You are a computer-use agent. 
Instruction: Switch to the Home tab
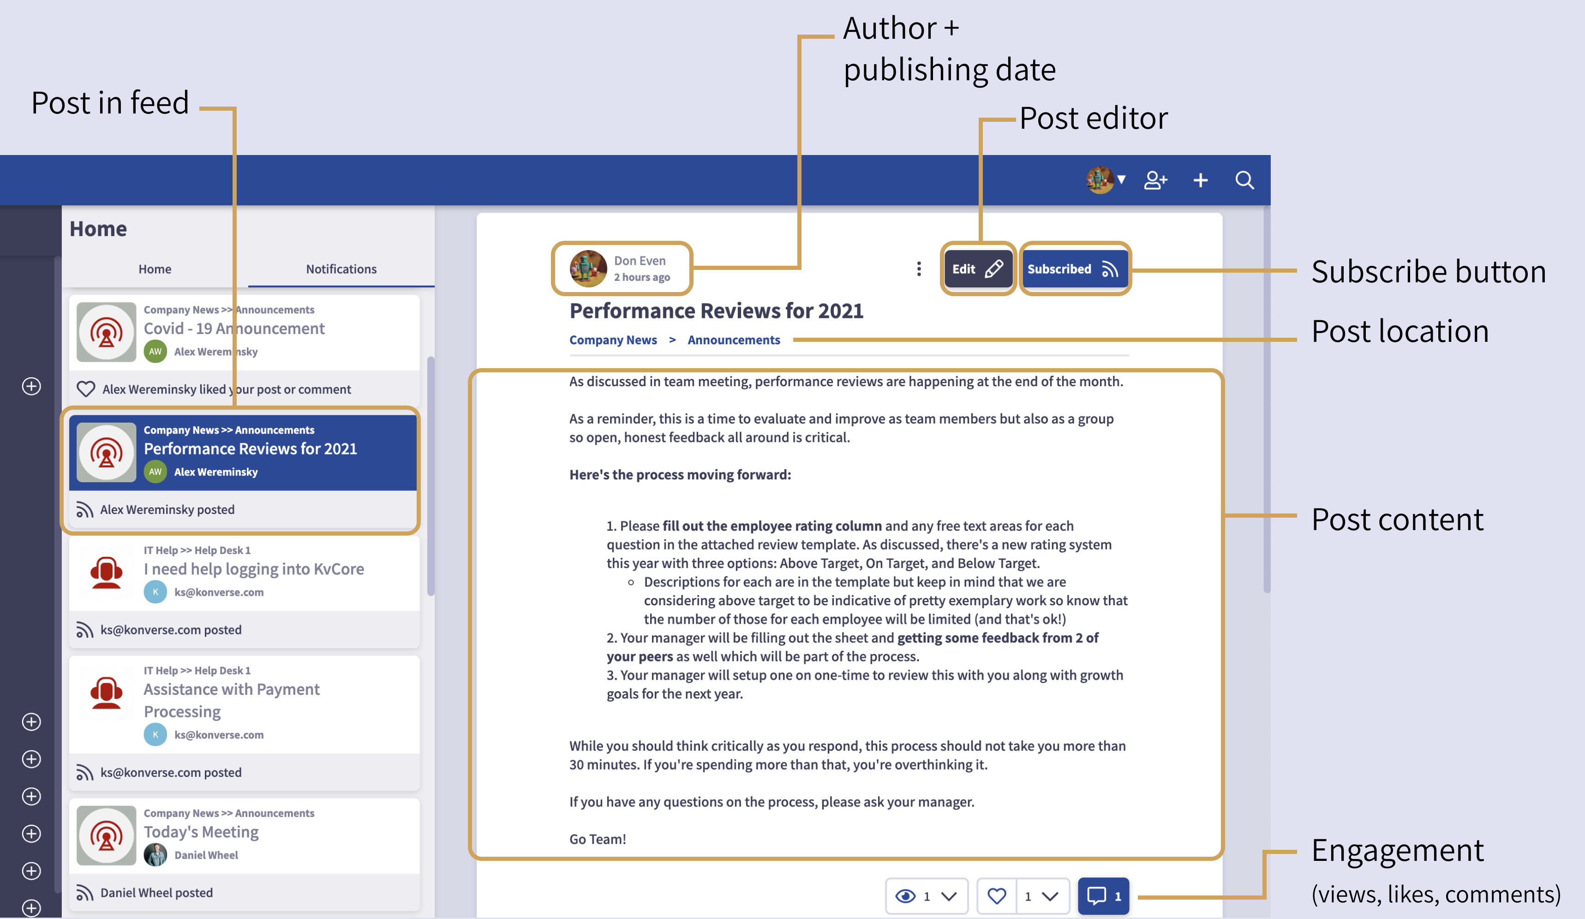155,269
